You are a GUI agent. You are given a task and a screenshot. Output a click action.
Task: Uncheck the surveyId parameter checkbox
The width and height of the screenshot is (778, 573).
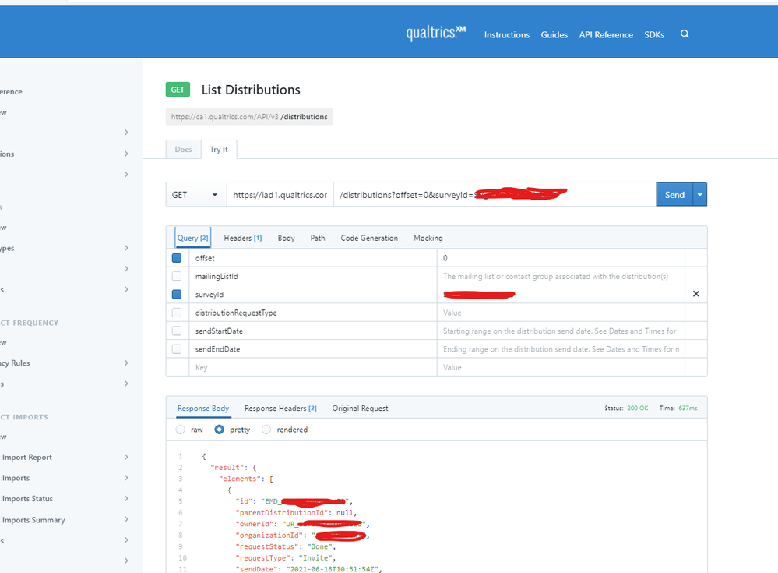(x=177, y=295)
